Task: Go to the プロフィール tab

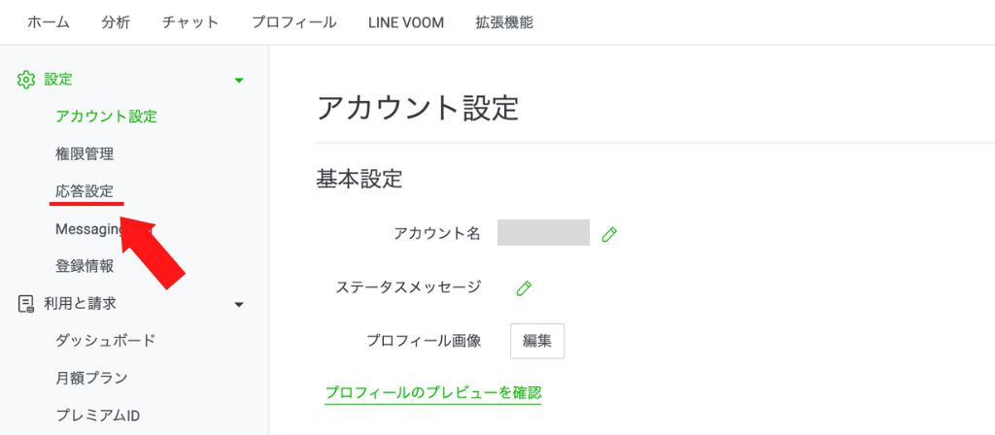Action: coord(293,22)
